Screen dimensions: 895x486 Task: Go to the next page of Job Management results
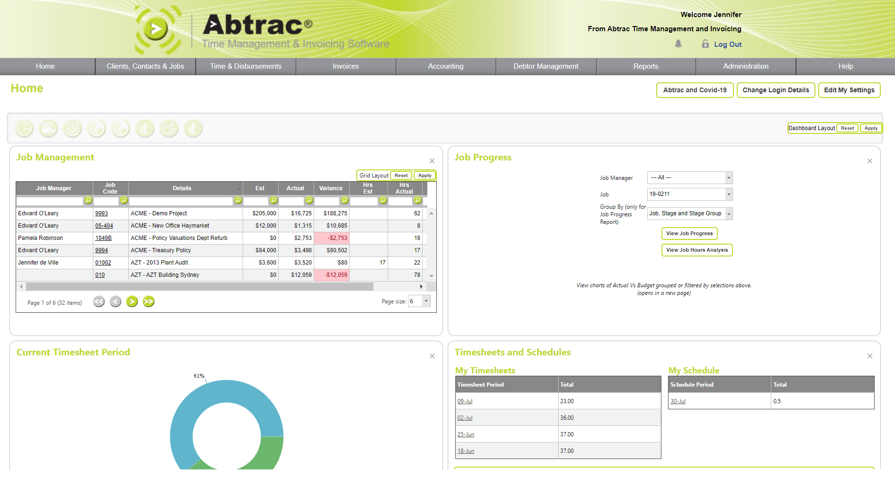coord(132,301)
